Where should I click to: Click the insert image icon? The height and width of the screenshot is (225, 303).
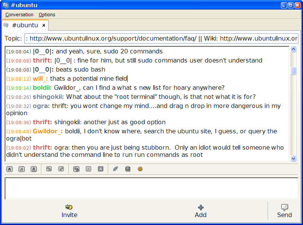click(128, 169)
